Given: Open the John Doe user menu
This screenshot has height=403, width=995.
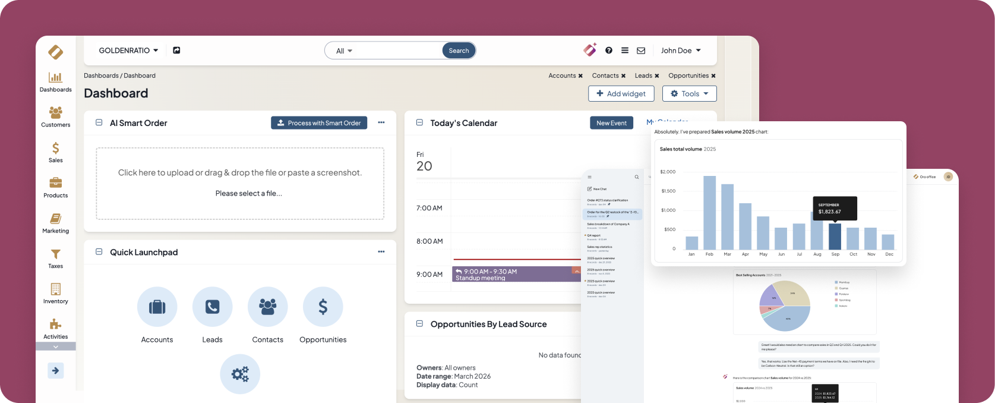Looking at the screenshot, I should coord(681,51).
